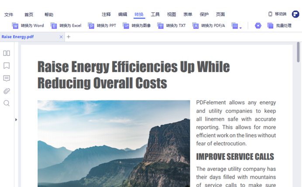This screenshot has width=302, height=187.
Task: Open the bookmarks sidebar panel
Action: click(x=7, y=66)
